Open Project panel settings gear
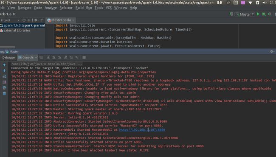 coord(36,20)
